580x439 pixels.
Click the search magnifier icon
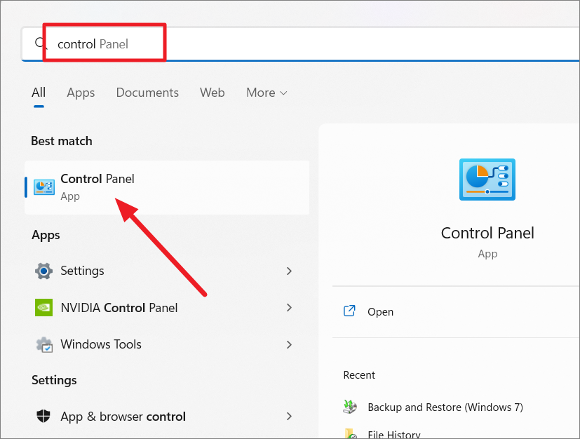(x=40, y=43)
